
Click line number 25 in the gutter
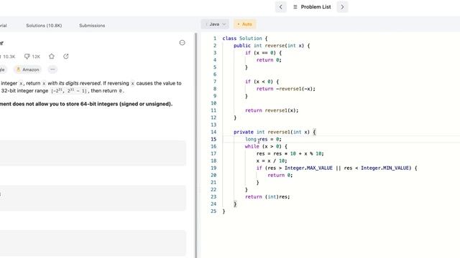[x=213, y=211]
